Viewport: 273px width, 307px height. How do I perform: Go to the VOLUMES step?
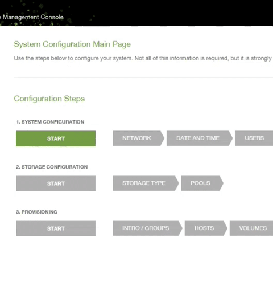[251, 228]
